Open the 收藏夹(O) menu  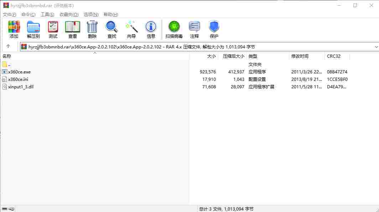click(x=69, y=15)
